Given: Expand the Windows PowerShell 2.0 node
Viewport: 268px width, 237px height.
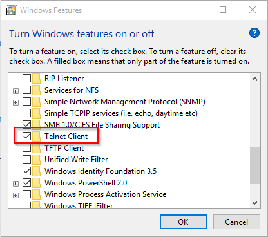Looking at the screenshot, I should point(15,184).
